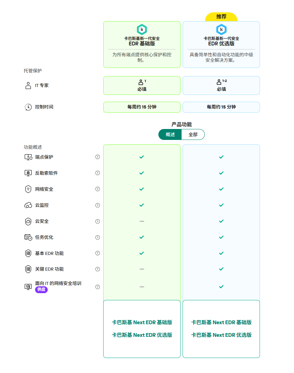Click the 端点保护 endpoint protection icon
Image resolution: width=294 pixels, height=373 pixels.
coord(28,157)
